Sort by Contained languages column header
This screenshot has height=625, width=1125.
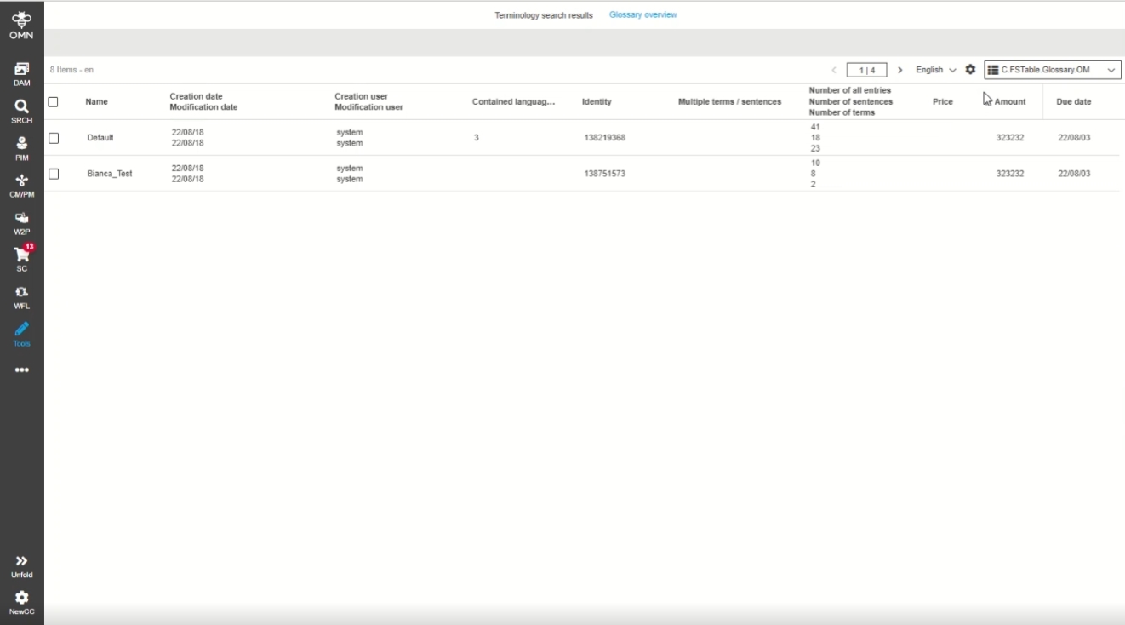[x=513, y=102]
